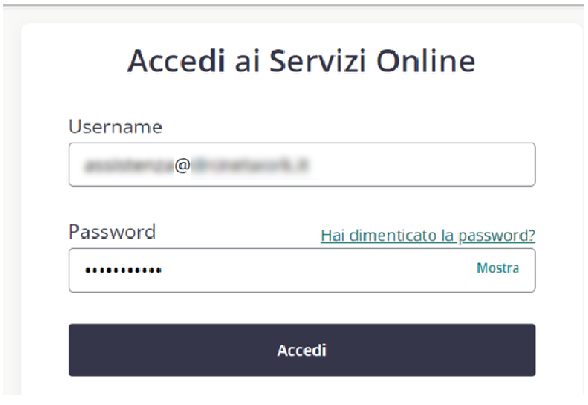Click the Accedi login button
This screenshot has width=588, height=405.
coord(302,350)
